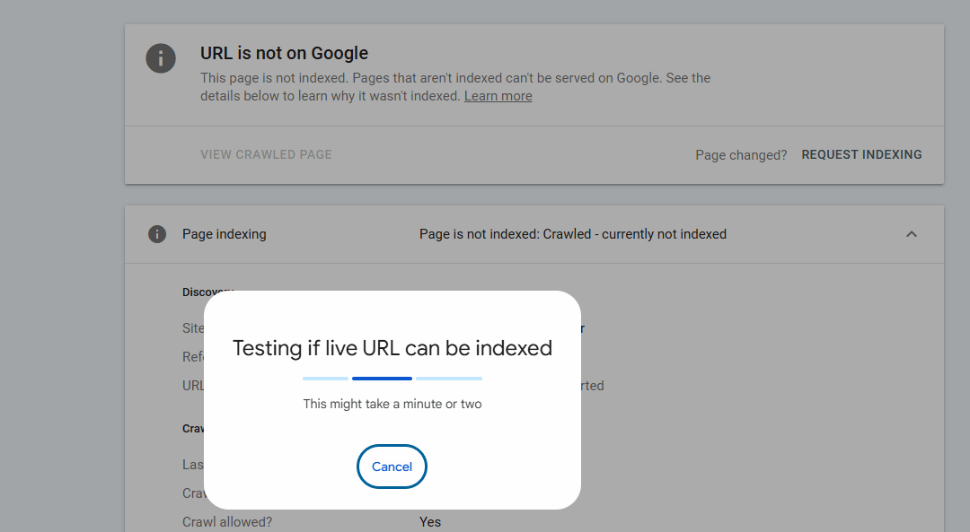Image resolution: width=970 pixels, height=532 pixels.
Task: Click the dark middle segment of progress bar
Action: coord(382,379)
